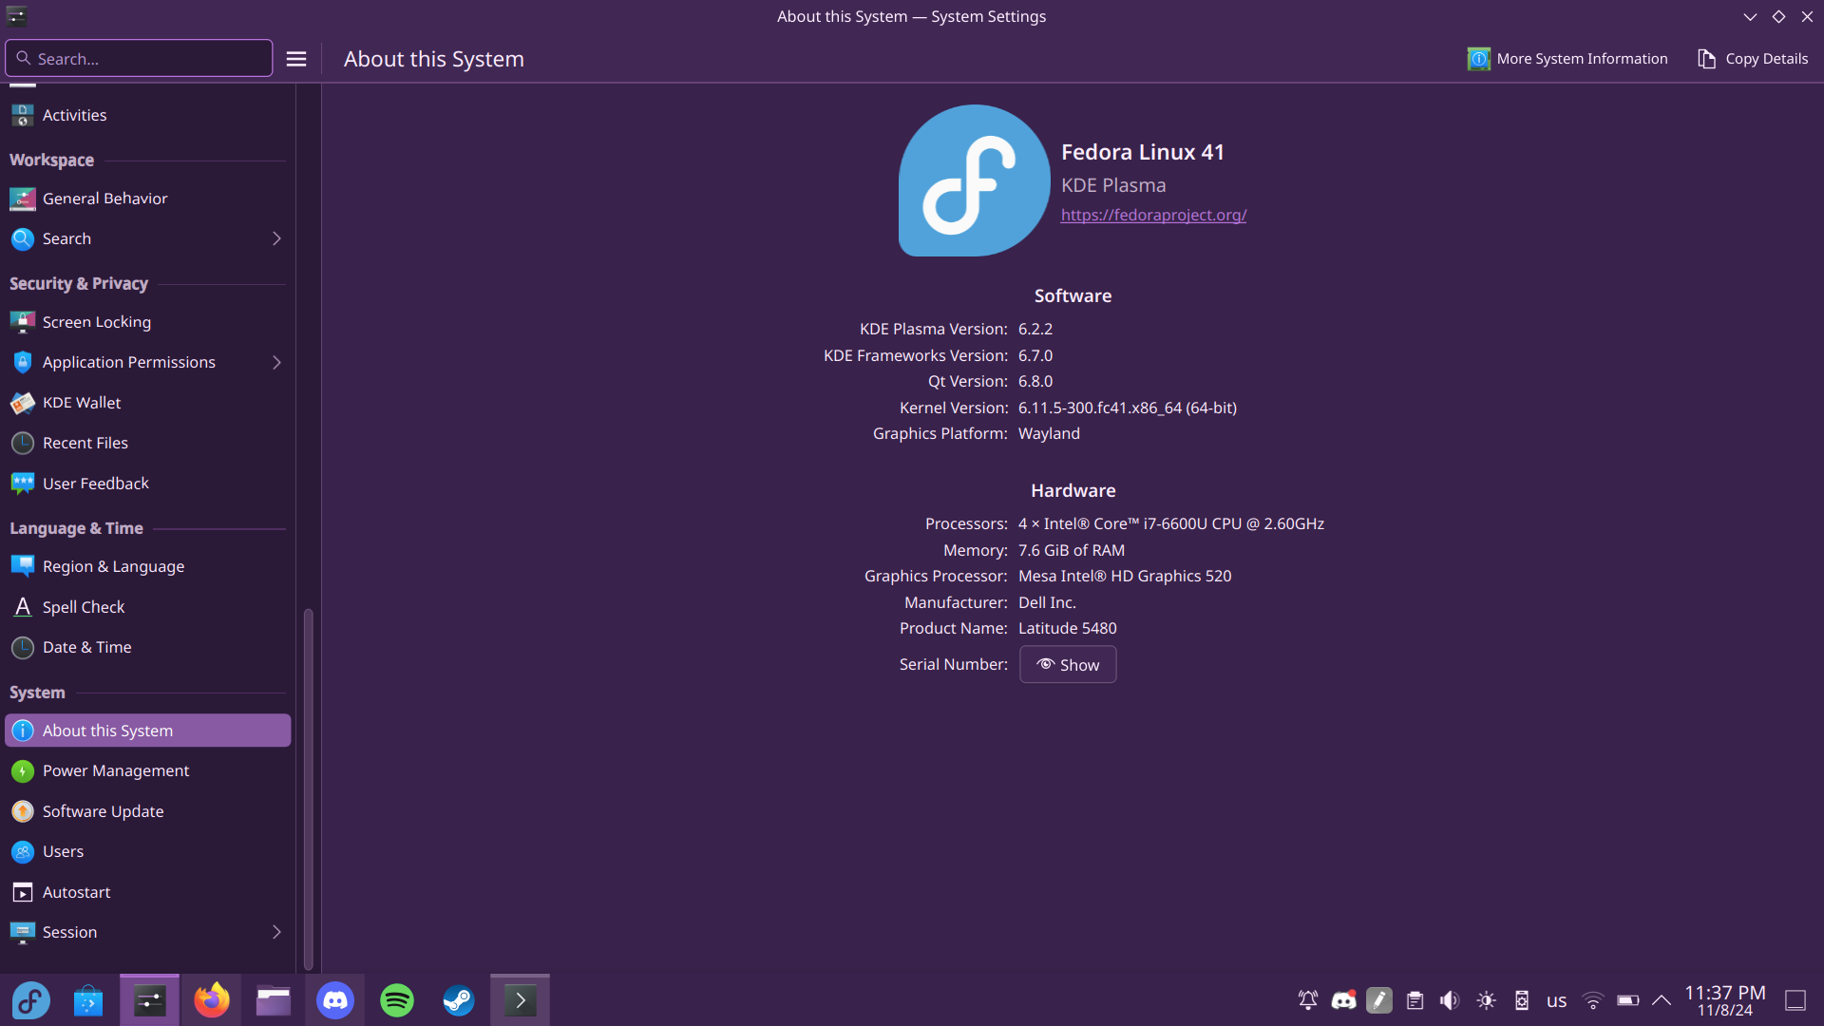Click the Copy Details button
Screen dimensions: 1824x1026
click(x=1753, y=59)
